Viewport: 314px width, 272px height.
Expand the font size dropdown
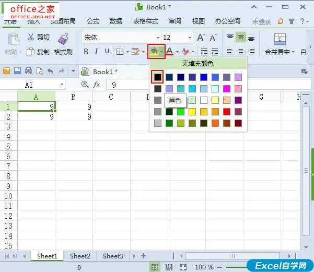click(189, 38)
